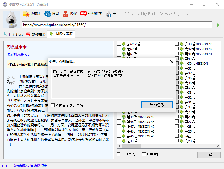The width and height of the screenshot is (224, 169).
Task: Click the book icon of 第48话 MISSION 48
Action: pyautogui.click(x=124, y=122)
